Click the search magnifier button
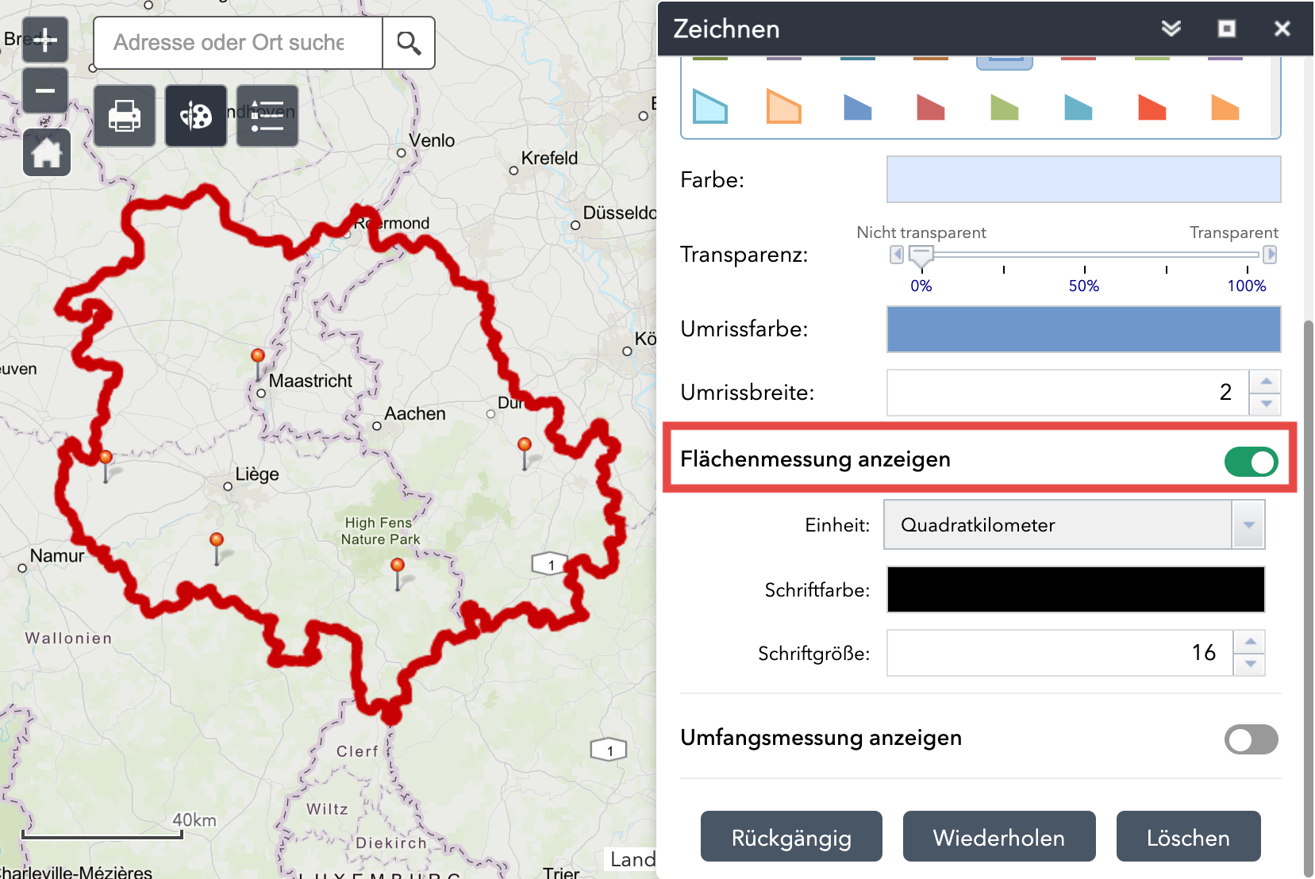The image size is (1315, 879). point(409,43)
